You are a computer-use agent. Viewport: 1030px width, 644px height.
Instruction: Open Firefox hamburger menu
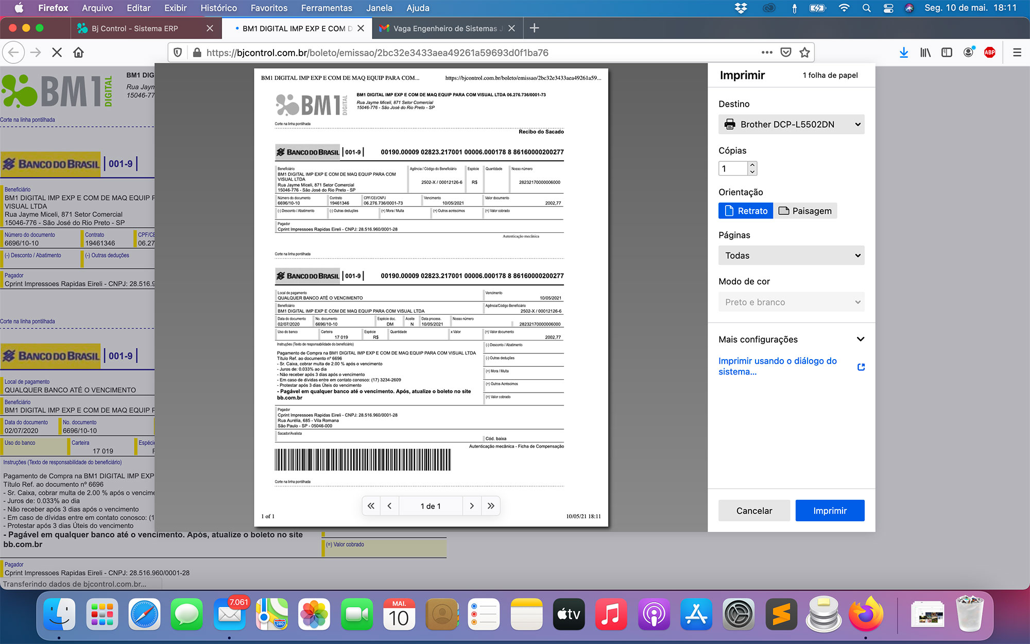[1017, 53]
